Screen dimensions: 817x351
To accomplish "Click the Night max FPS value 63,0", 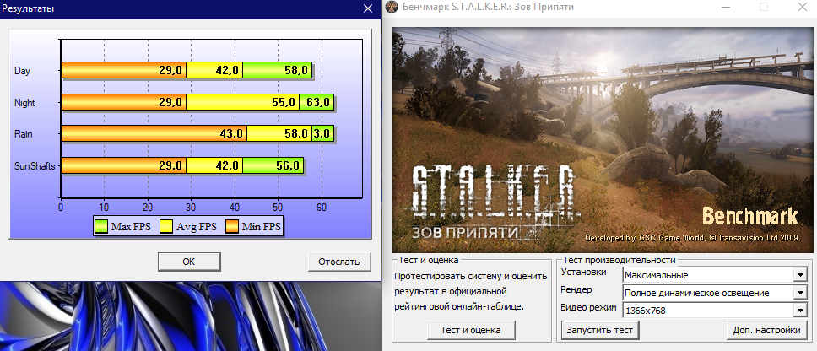I will click(318, 103).
